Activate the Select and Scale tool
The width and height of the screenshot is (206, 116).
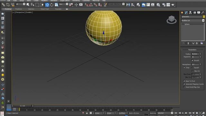point(56,5)
